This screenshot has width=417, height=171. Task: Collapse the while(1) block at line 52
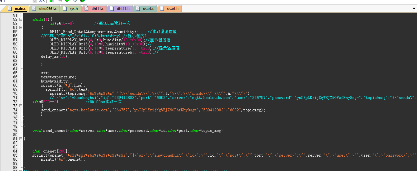(x=21, y=19)
